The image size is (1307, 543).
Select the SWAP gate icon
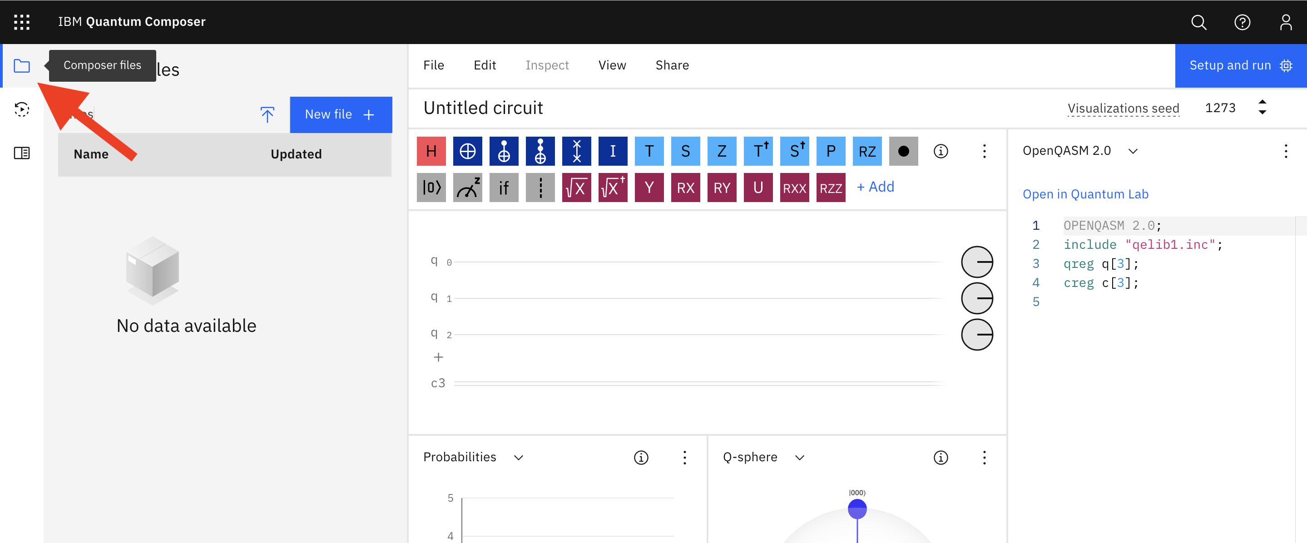pyautogui.click(x=576, y=151)
